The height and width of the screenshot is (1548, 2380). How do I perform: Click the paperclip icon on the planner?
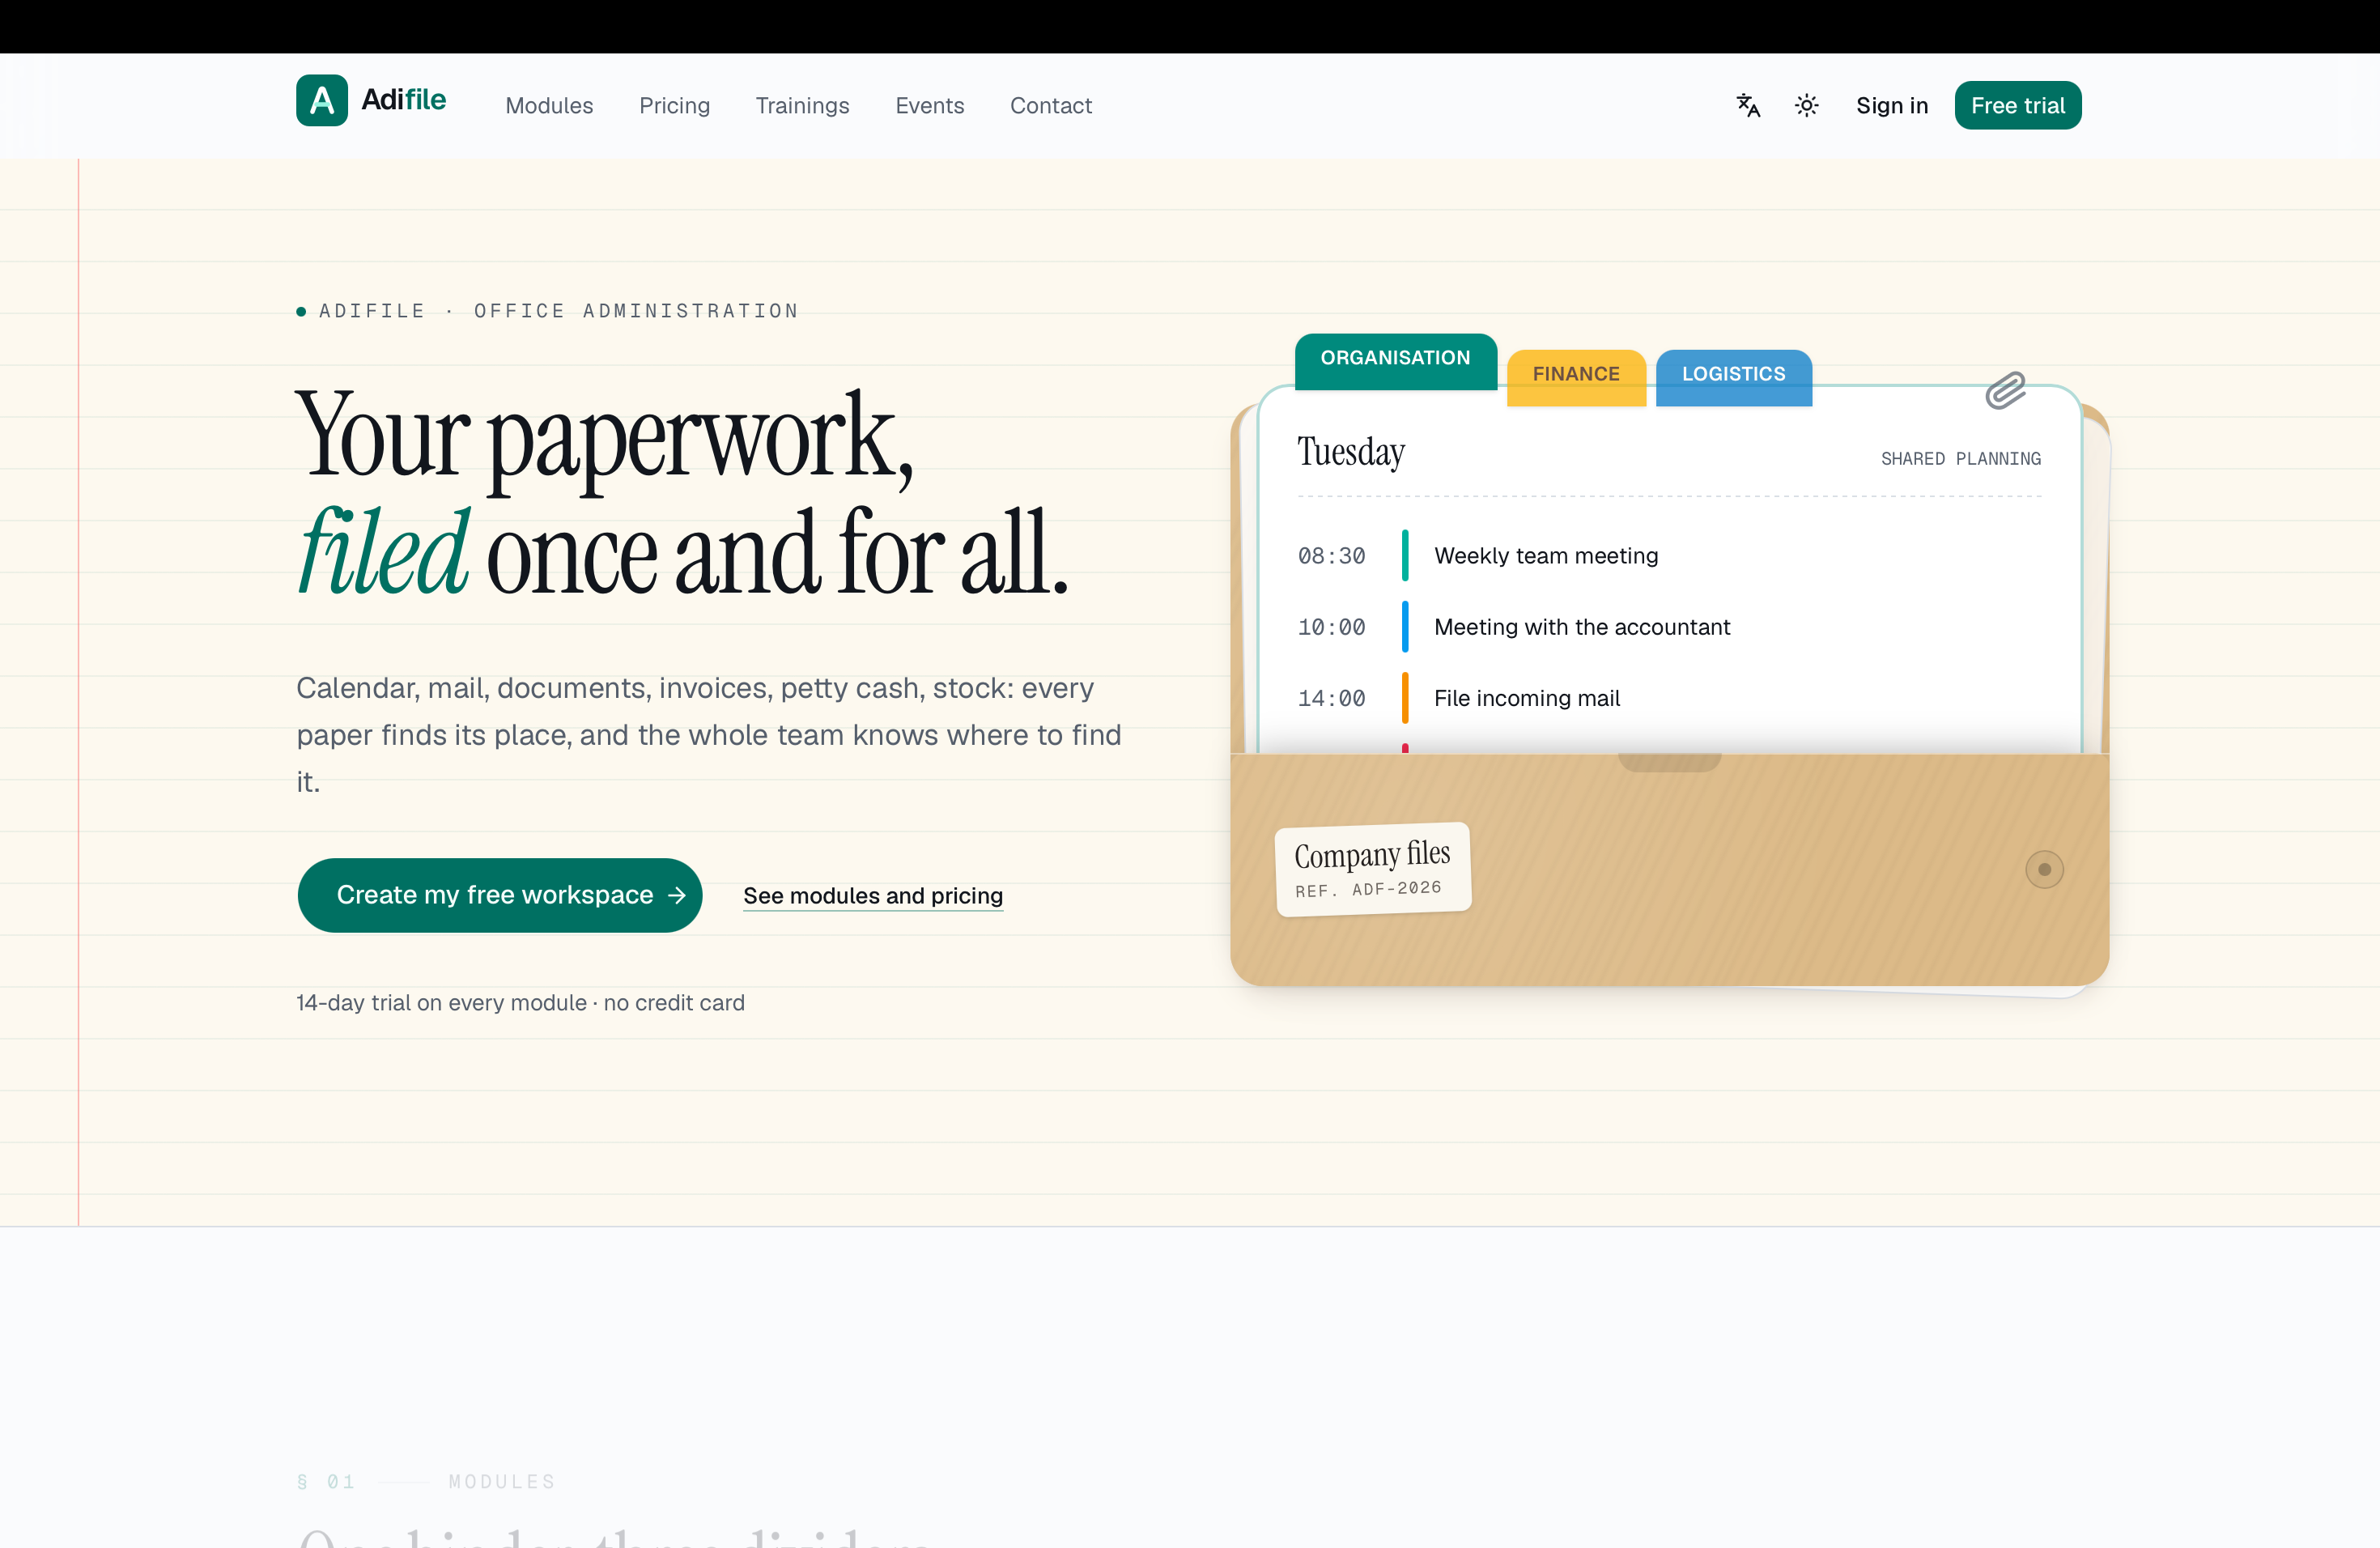tap(2005, 390)
